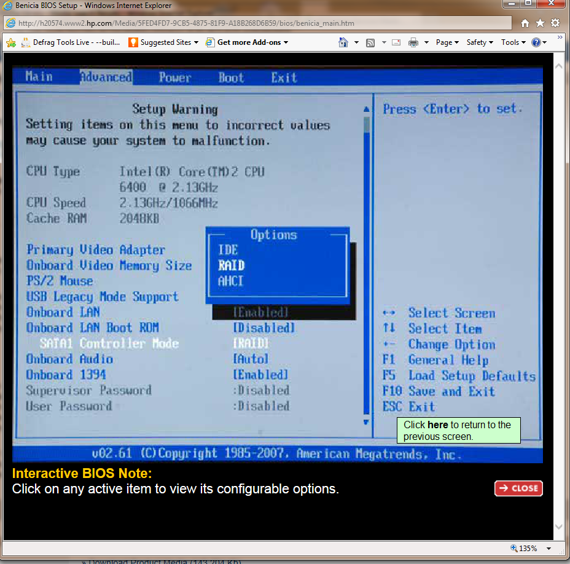This screenshot has height=564, width=570.
Task: Expand the zoom level dropdown arrow
Action: coord(549,549)
